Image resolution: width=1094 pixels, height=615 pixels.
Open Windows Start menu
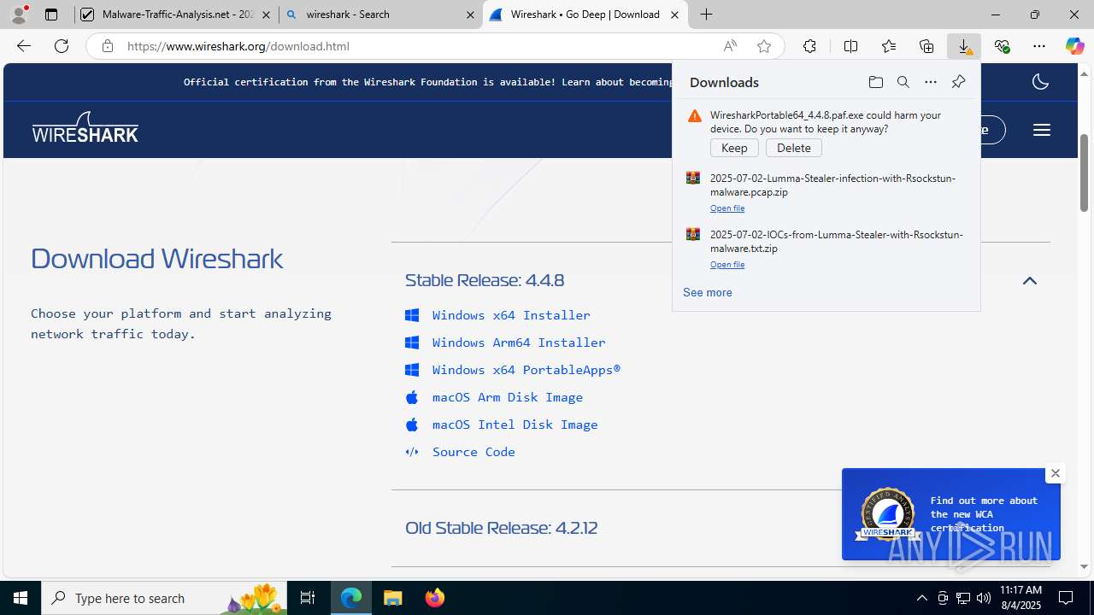(21, 598)
